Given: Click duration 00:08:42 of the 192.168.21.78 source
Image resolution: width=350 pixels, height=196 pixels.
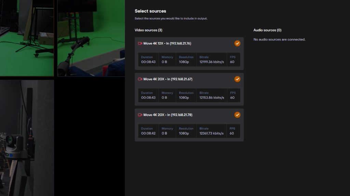Looking at the screenshot, I should point(148,133).
